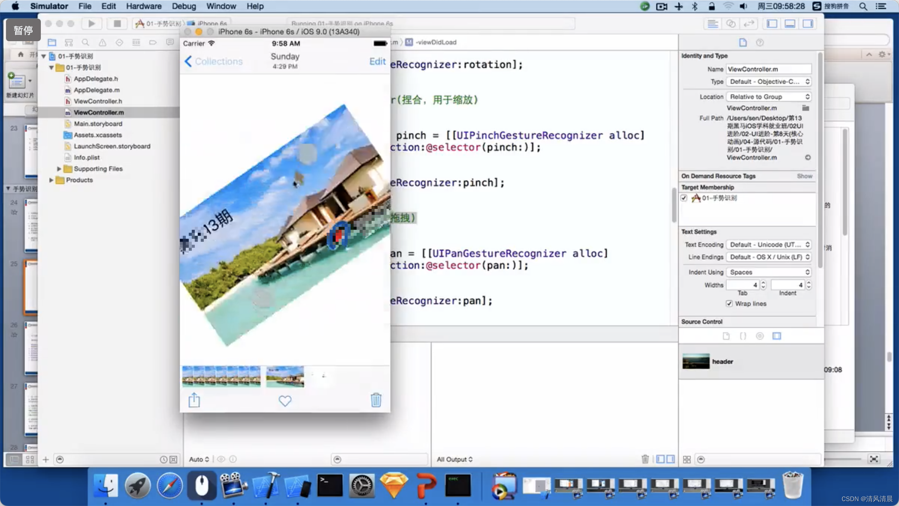Open the Auto variables scope dropdown

(199, 459)
